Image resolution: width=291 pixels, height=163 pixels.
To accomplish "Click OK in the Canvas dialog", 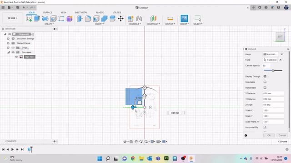I will tap(269, 135).
